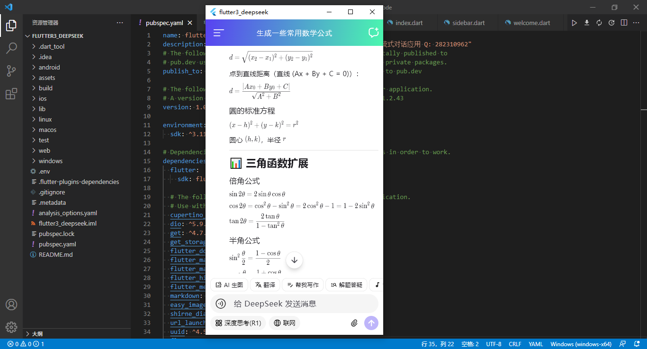The height and width of the screenshot is (349, 647).
Task: Switch to the welcome.dart tab
Action: coord(530,22)
